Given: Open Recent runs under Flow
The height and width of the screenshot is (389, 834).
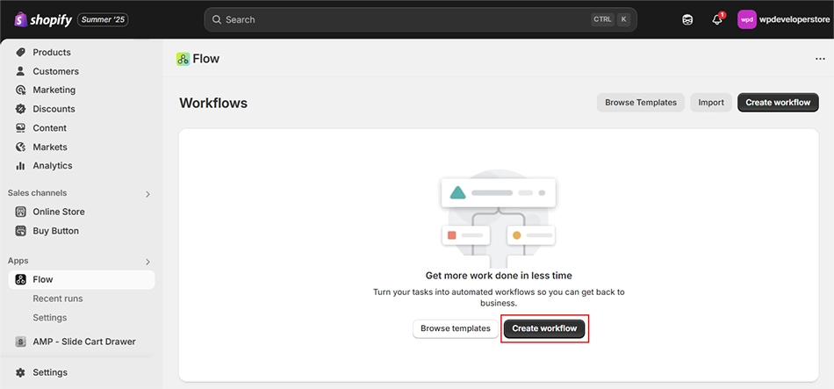Looking at the screenshot, I should click(x=58, y=299).
